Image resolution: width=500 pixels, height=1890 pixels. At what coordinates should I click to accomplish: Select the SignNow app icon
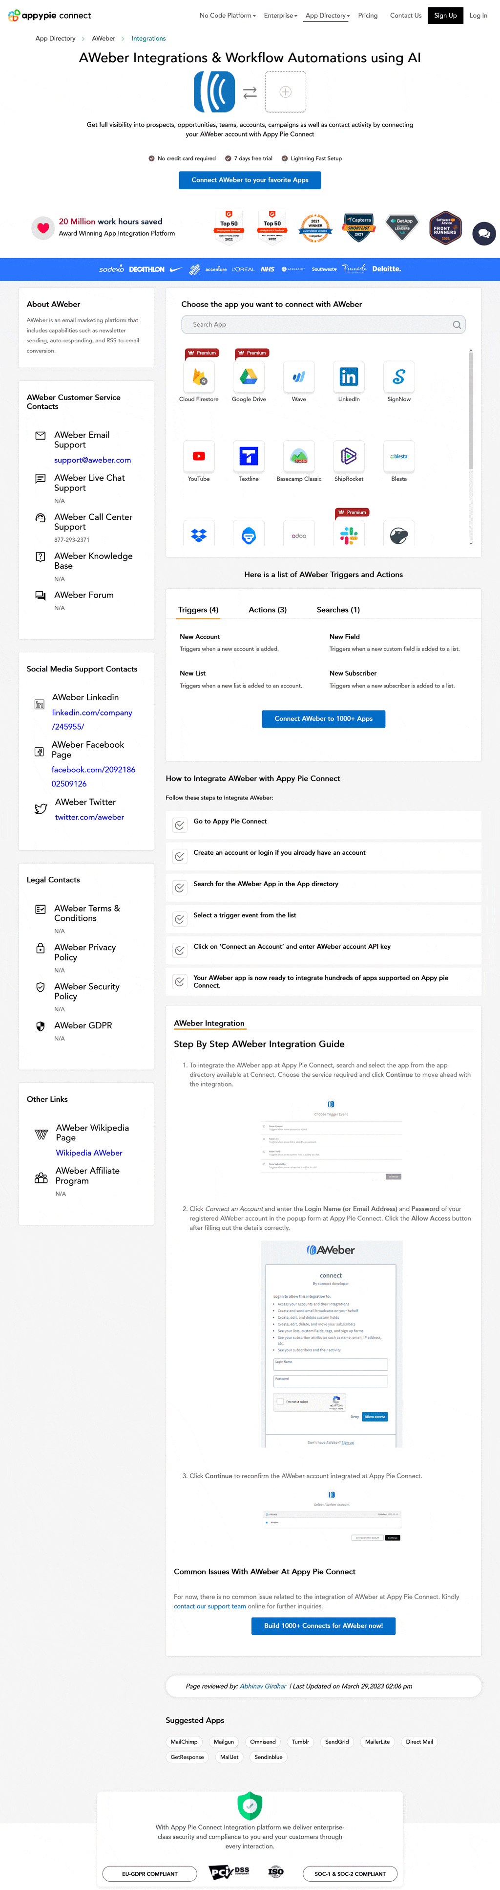399,377
